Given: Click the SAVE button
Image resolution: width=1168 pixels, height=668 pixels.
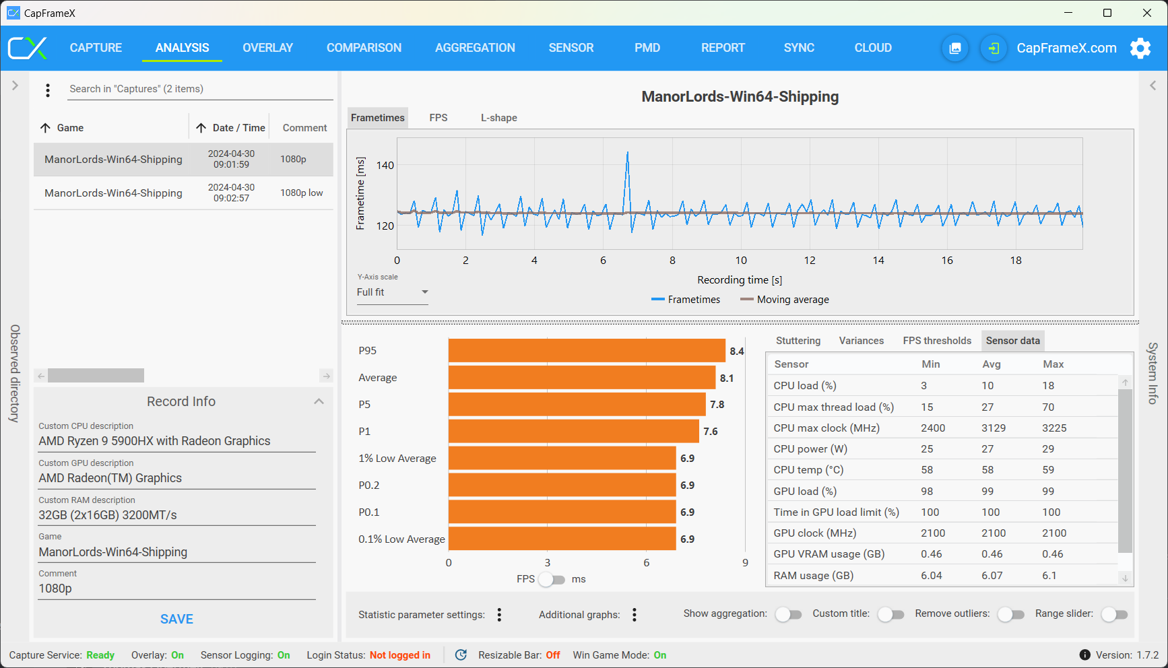Looking at the screenshot, I should 176,619.
